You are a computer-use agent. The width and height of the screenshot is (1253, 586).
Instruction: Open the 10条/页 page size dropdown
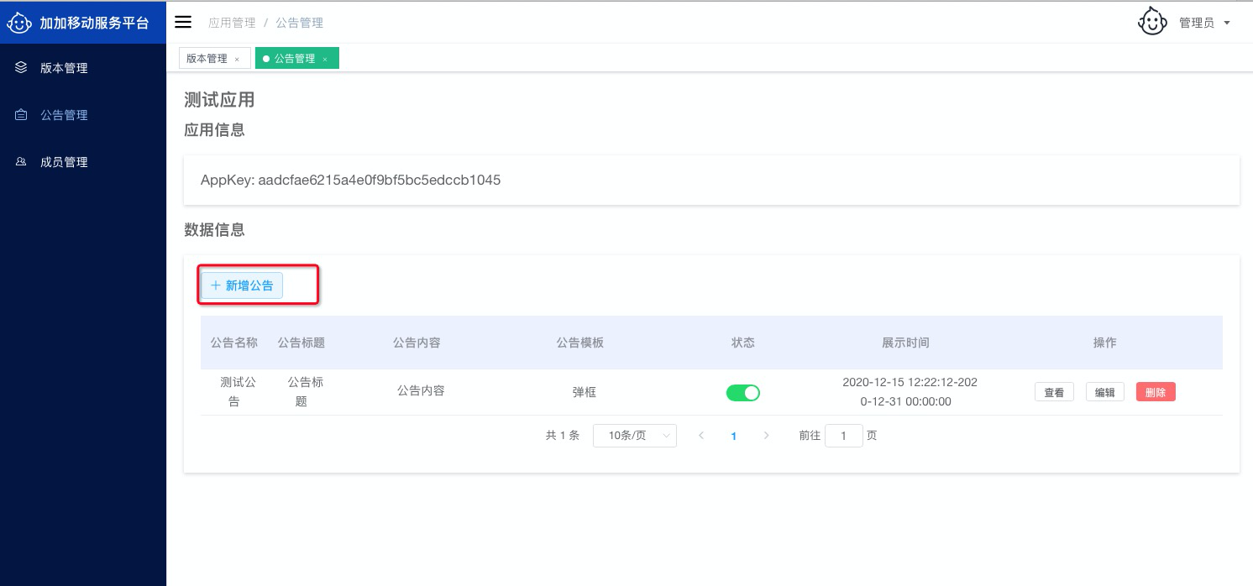coord(634,436)
